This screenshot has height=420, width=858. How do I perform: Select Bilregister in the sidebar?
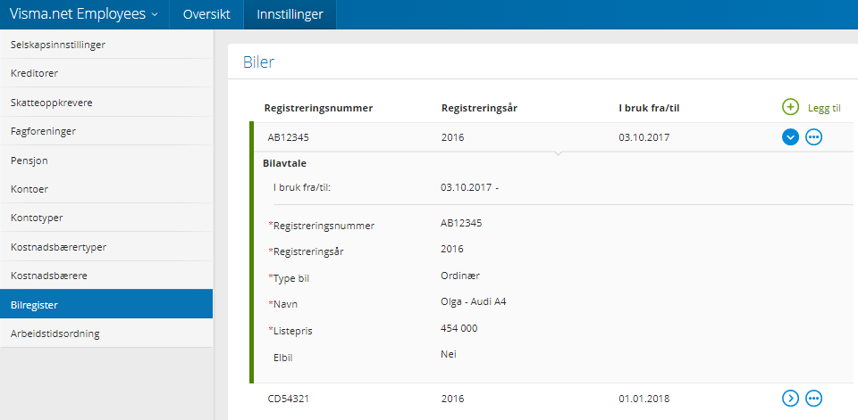[x=106, y=304]
